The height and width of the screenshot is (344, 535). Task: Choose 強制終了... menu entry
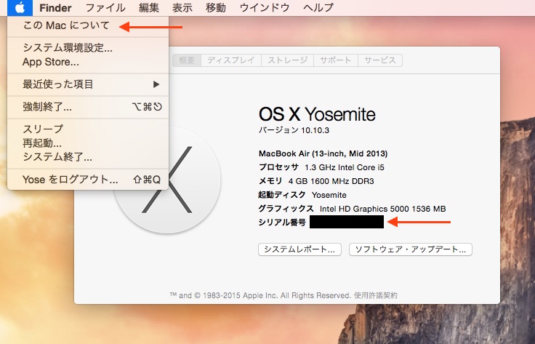tap(88, 107)
